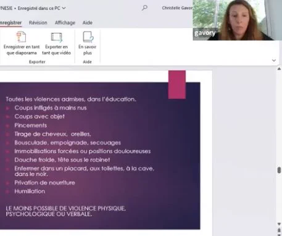282x236 pixels.
Task: Open the Enregistrer ribbon tab
Action: coord(10,23)
